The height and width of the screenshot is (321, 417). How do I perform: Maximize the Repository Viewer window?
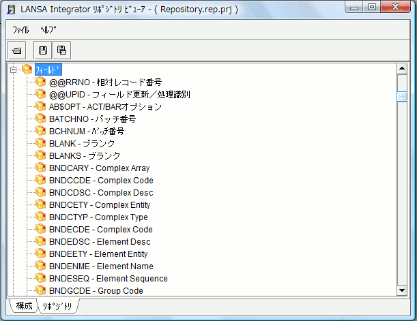pos(372,7)
